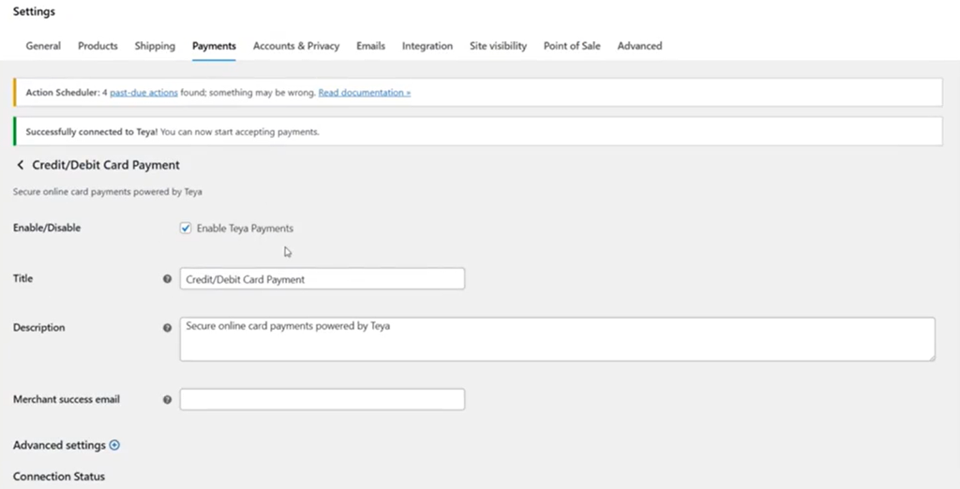The width and height of the screenshot is (960, 489).
Task: Open the help tip icon next to Title
Action: pos(167,279)
